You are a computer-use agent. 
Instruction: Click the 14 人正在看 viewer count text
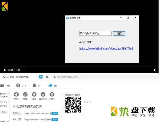click(x=8, y=77)
